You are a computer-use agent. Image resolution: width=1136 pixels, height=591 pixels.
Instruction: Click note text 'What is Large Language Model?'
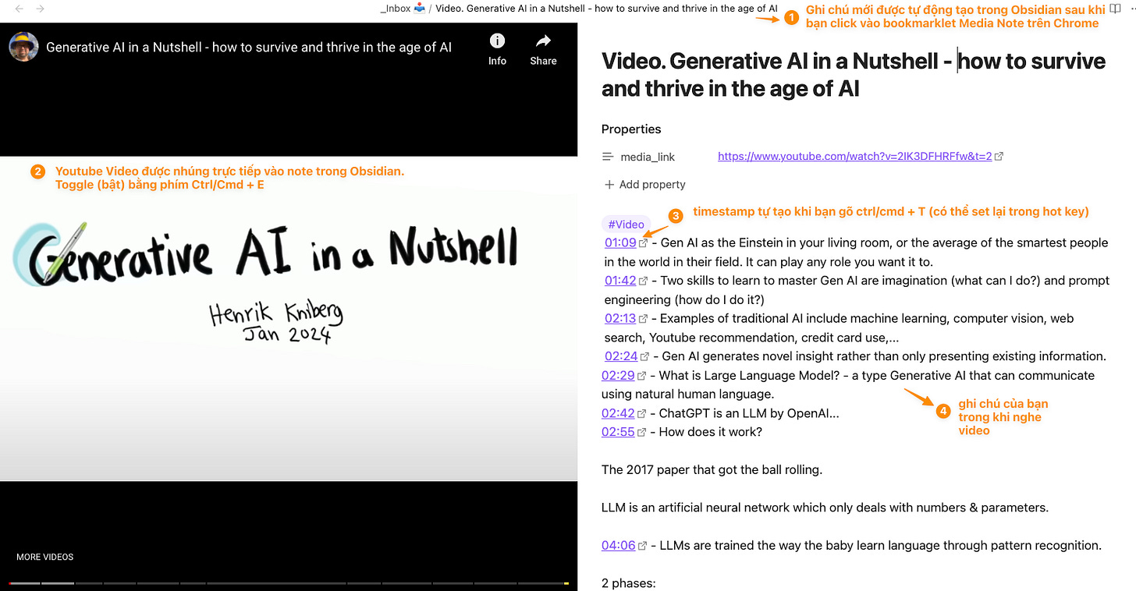tap(751, 376)
